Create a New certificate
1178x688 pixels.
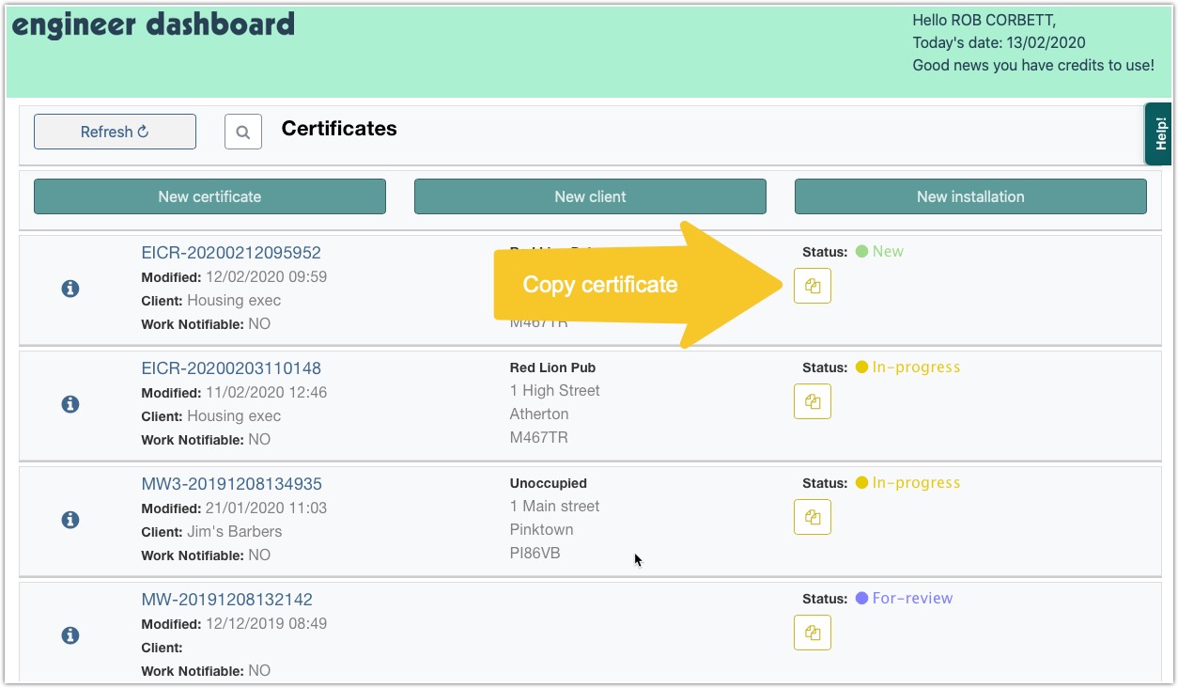tap(209, 196)
